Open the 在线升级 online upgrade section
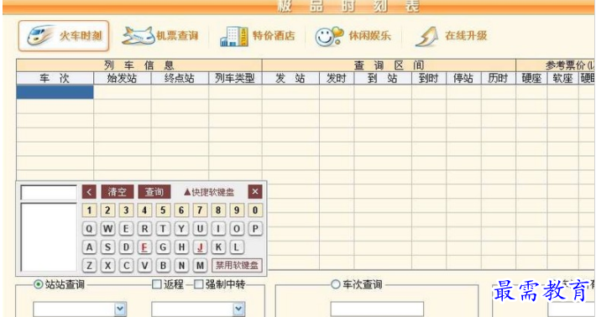 (x=451, y=36)
